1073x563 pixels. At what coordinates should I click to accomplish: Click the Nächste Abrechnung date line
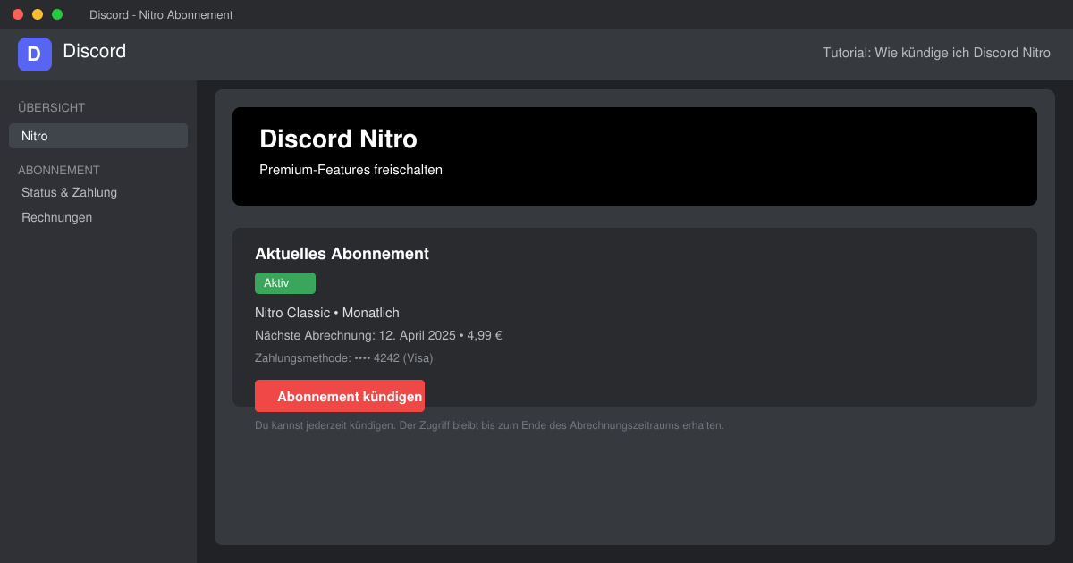(378, 336)
